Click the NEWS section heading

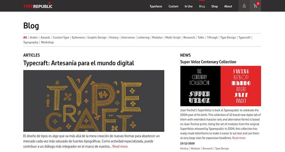(185, 55)
